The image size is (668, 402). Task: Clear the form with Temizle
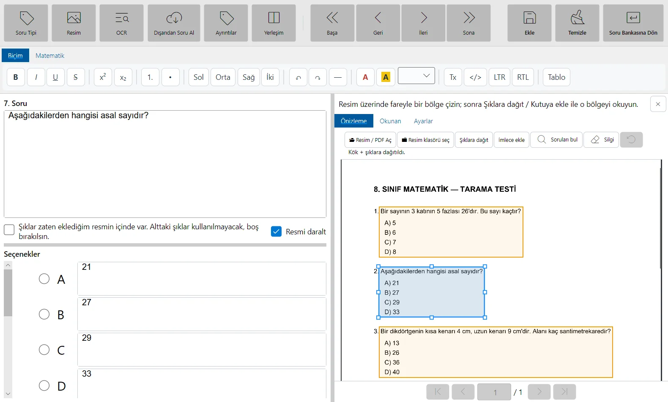pyautogui.click(x=577, y=23)
